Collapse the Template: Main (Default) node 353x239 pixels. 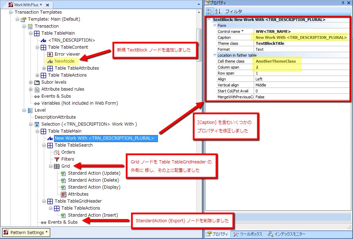click(x=17, y=19)
